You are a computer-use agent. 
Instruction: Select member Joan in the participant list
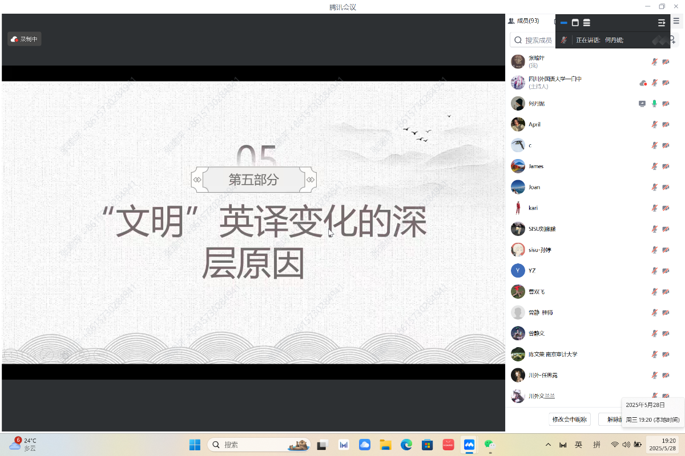534,187
